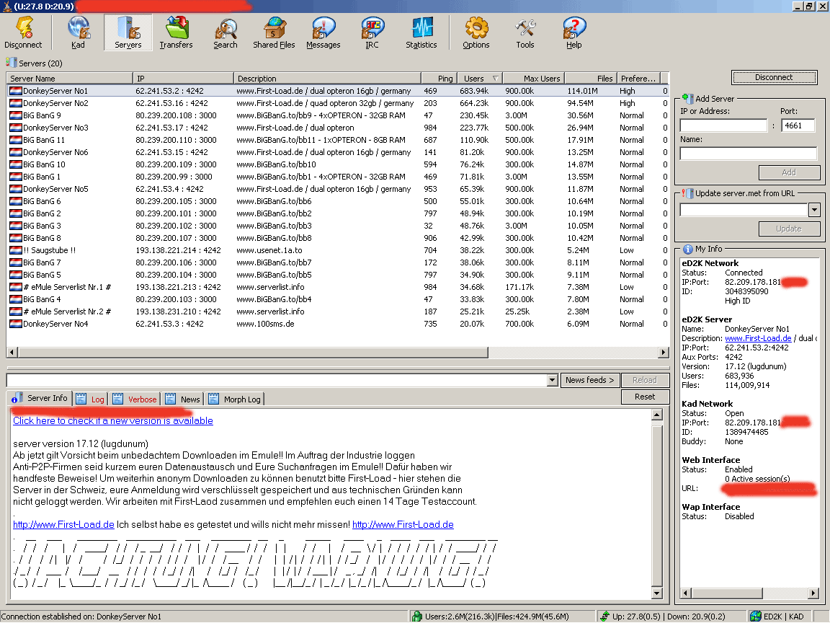Open the Search panel
830x623 pixels.
(x=225, y=33)
